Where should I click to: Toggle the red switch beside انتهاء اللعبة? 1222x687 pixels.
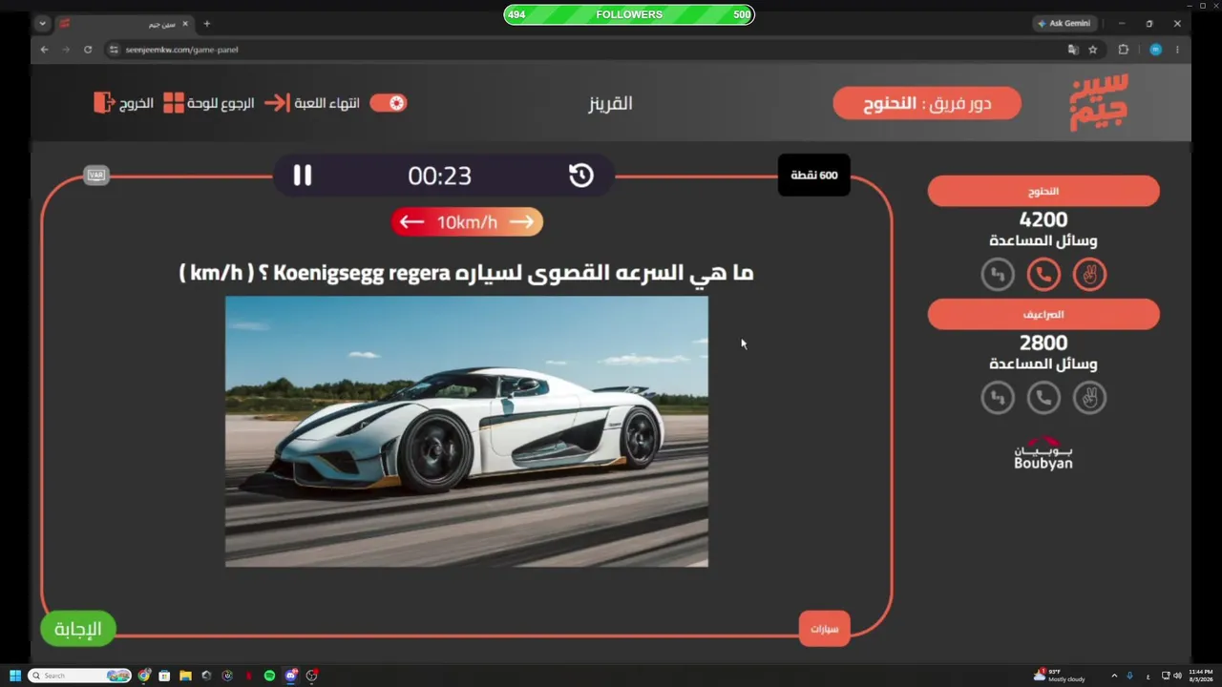(389, 103)
